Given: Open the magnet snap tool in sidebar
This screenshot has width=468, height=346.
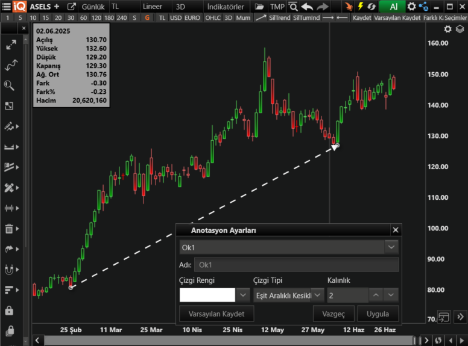Looking at the screenshot, I should tap(9, 270).
